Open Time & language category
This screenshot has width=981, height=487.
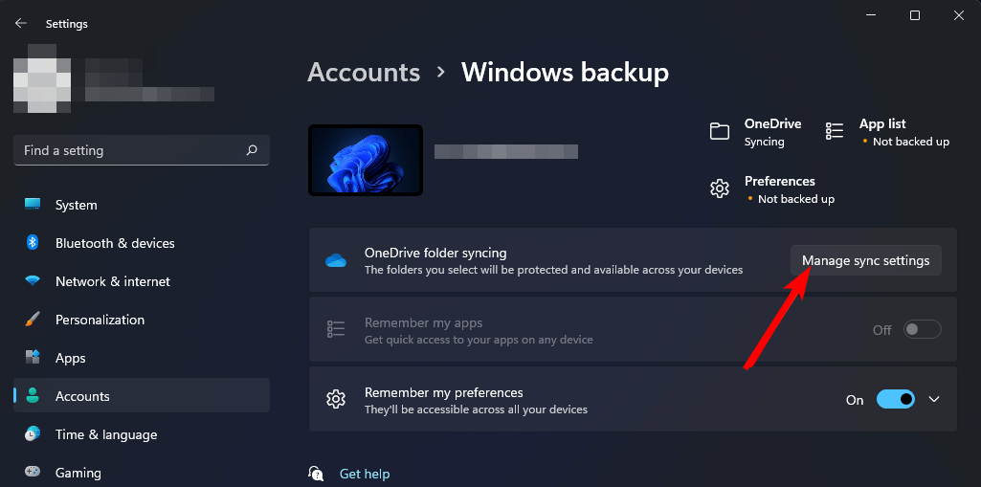pyautogui.click(x=142, y=433)
